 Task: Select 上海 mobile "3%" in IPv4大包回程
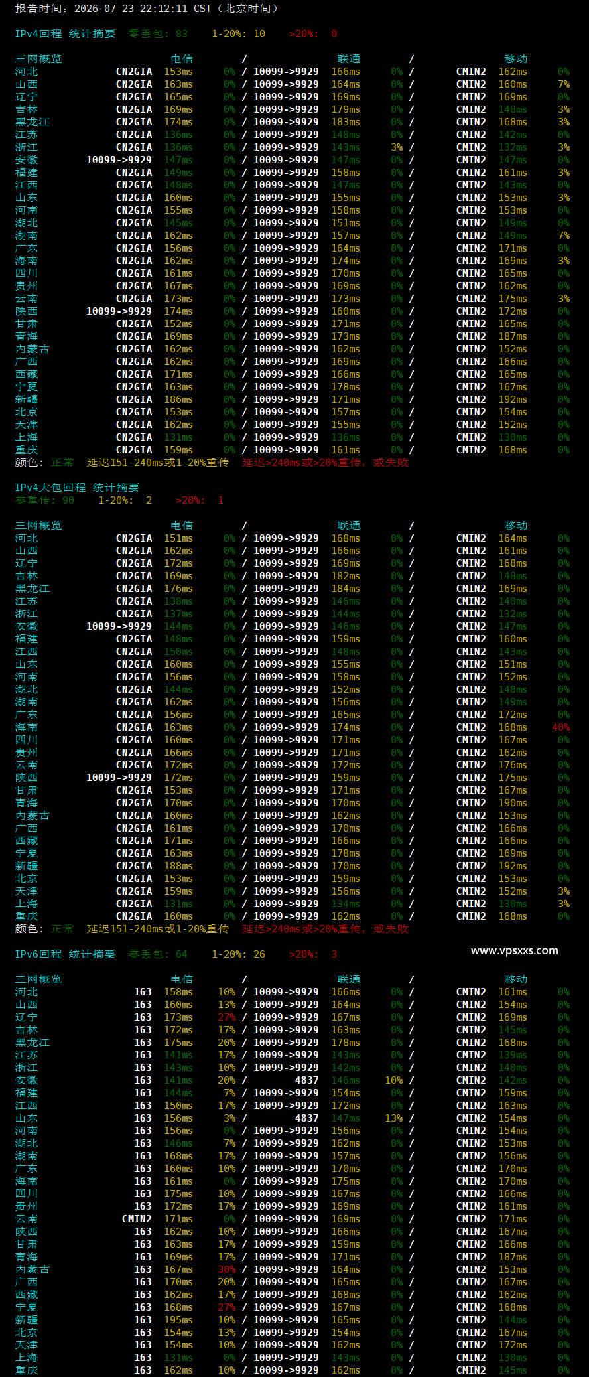coord(564,904)
